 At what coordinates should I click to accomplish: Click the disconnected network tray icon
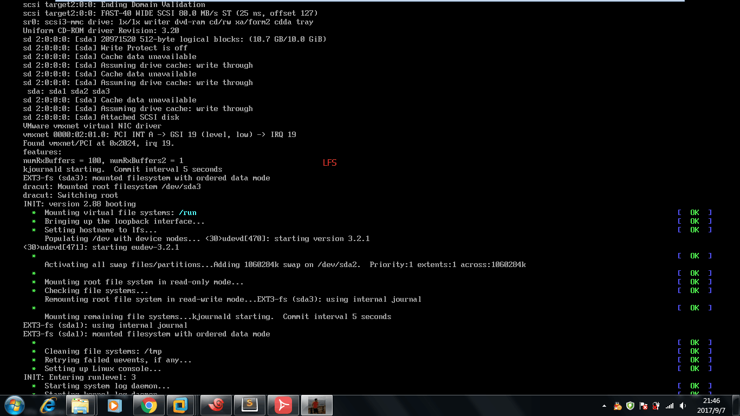tap(655, 406)
